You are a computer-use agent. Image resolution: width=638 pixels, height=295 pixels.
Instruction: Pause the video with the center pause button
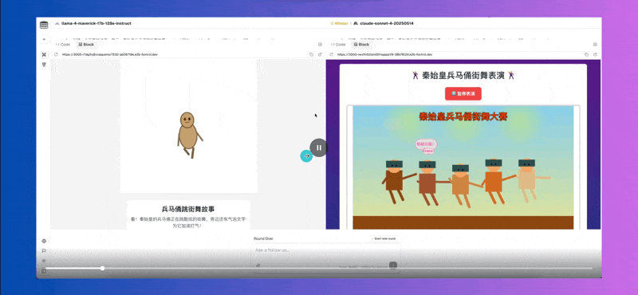pyautogui.click(x=318, y=147)
